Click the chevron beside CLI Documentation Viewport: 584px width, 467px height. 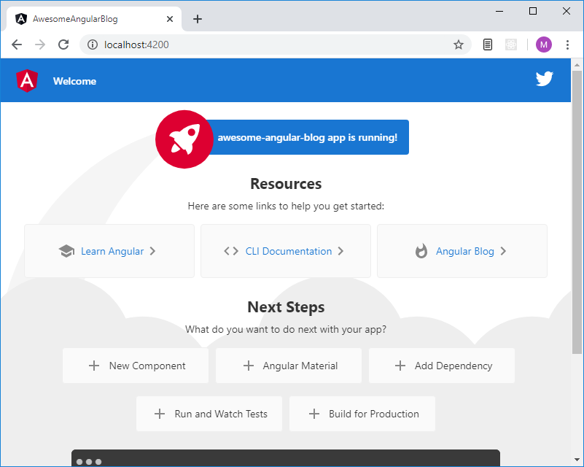pos(340,251)
